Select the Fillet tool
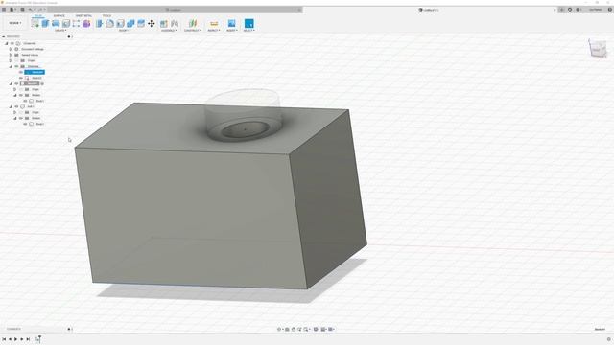 pyautogui.click(x=109, y=23)
